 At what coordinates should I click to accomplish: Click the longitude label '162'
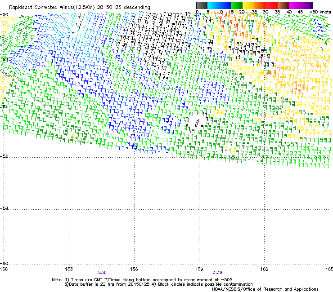[x=264, y=269]
